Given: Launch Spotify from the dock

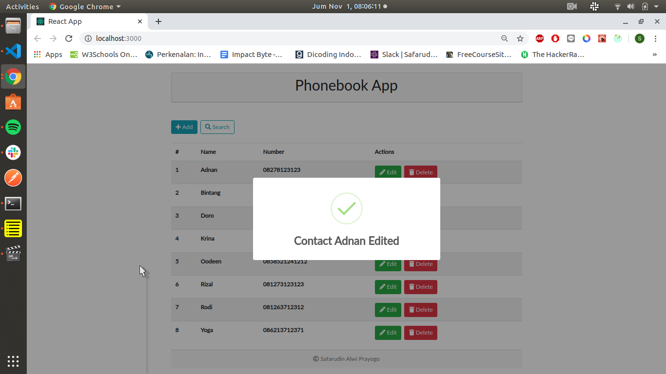Looking at the screenshot, I should 13,127.
